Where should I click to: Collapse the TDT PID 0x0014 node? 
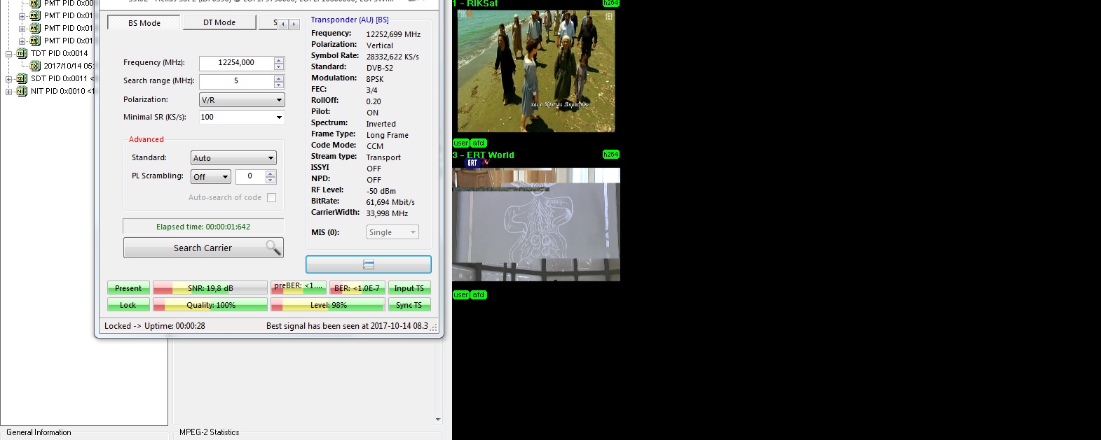pos(9,53)
